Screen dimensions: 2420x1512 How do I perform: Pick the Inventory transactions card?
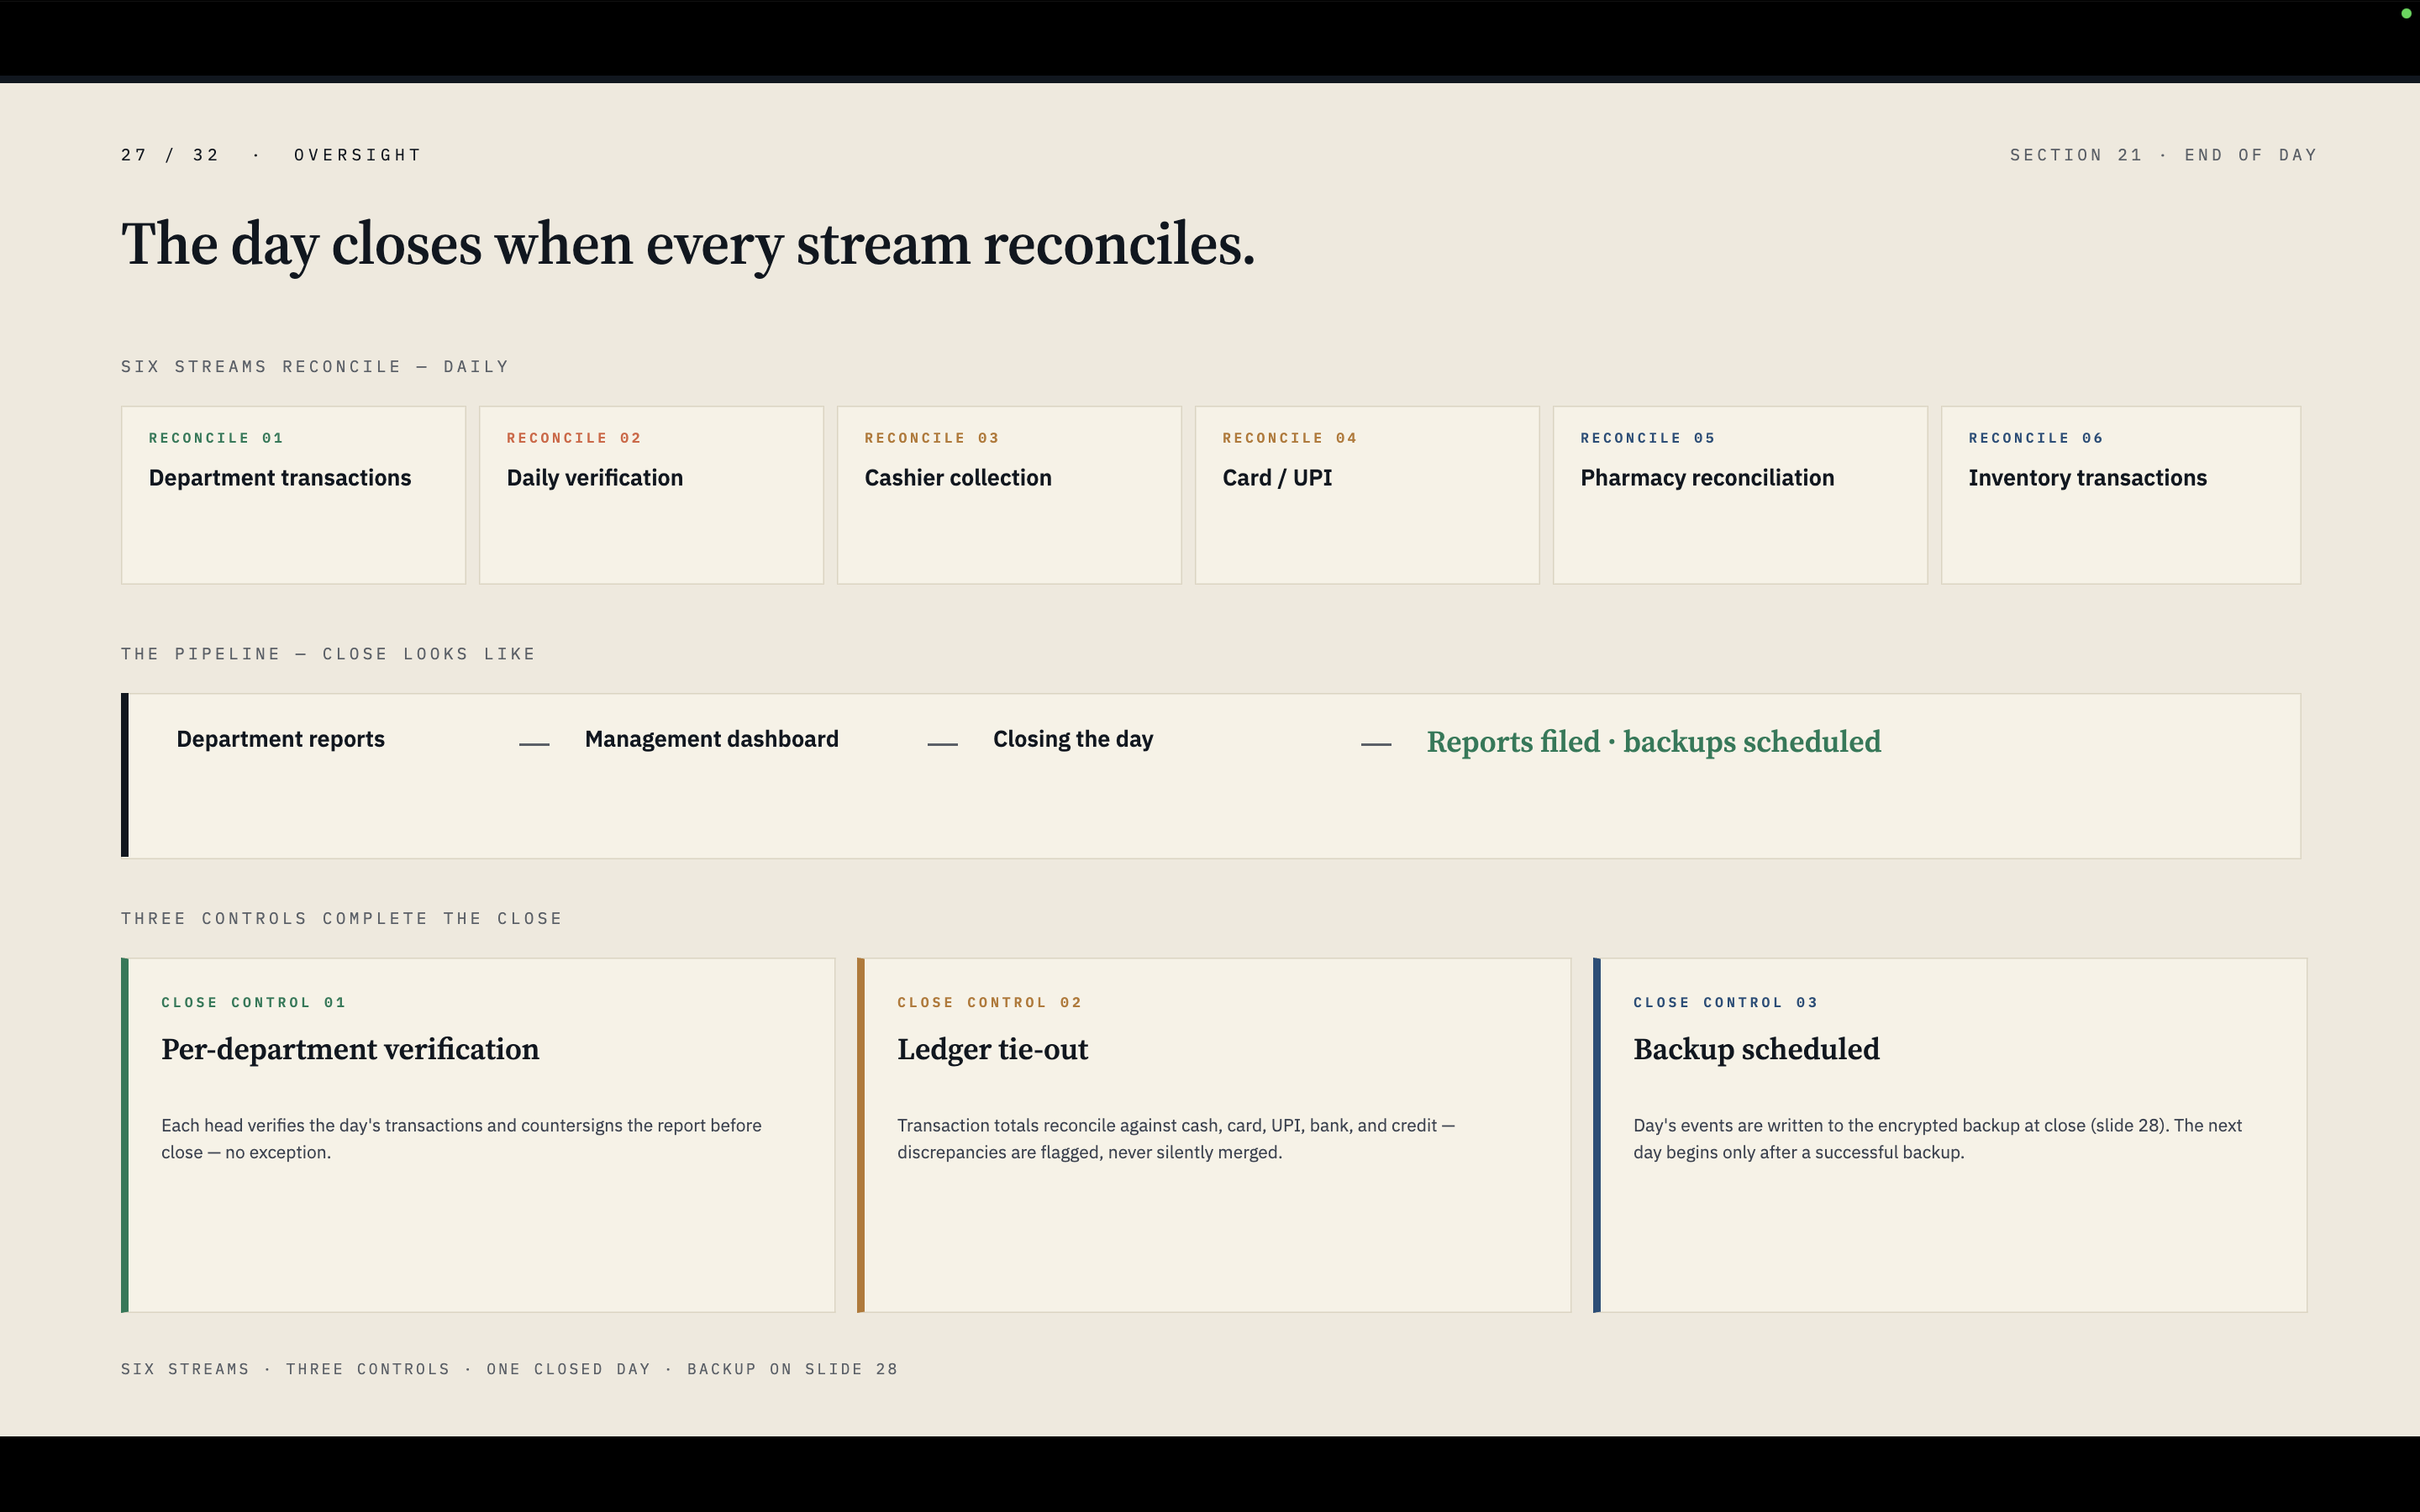pos(2121,495)
